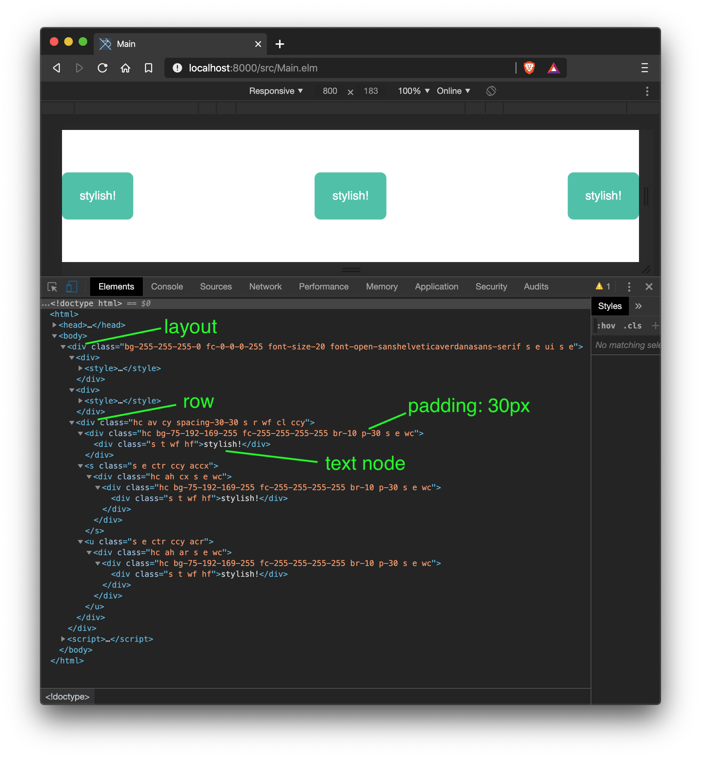This screenshot has width=701, height=758.
Task: Switch to the Network tab
Action: [x=265, y=287]
